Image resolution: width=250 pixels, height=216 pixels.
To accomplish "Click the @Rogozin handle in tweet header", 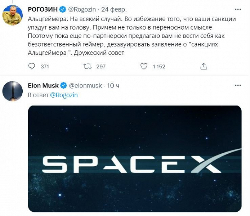I will tap(82, 8).
